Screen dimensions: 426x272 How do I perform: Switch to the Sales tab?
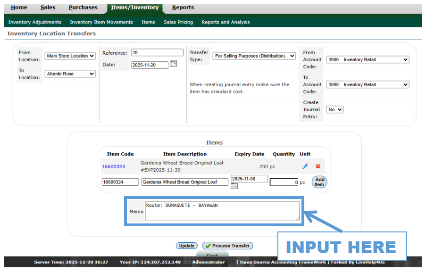pos(48,8)
